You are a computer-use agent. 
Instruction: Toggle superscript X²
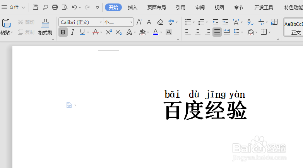coord(109,32)
